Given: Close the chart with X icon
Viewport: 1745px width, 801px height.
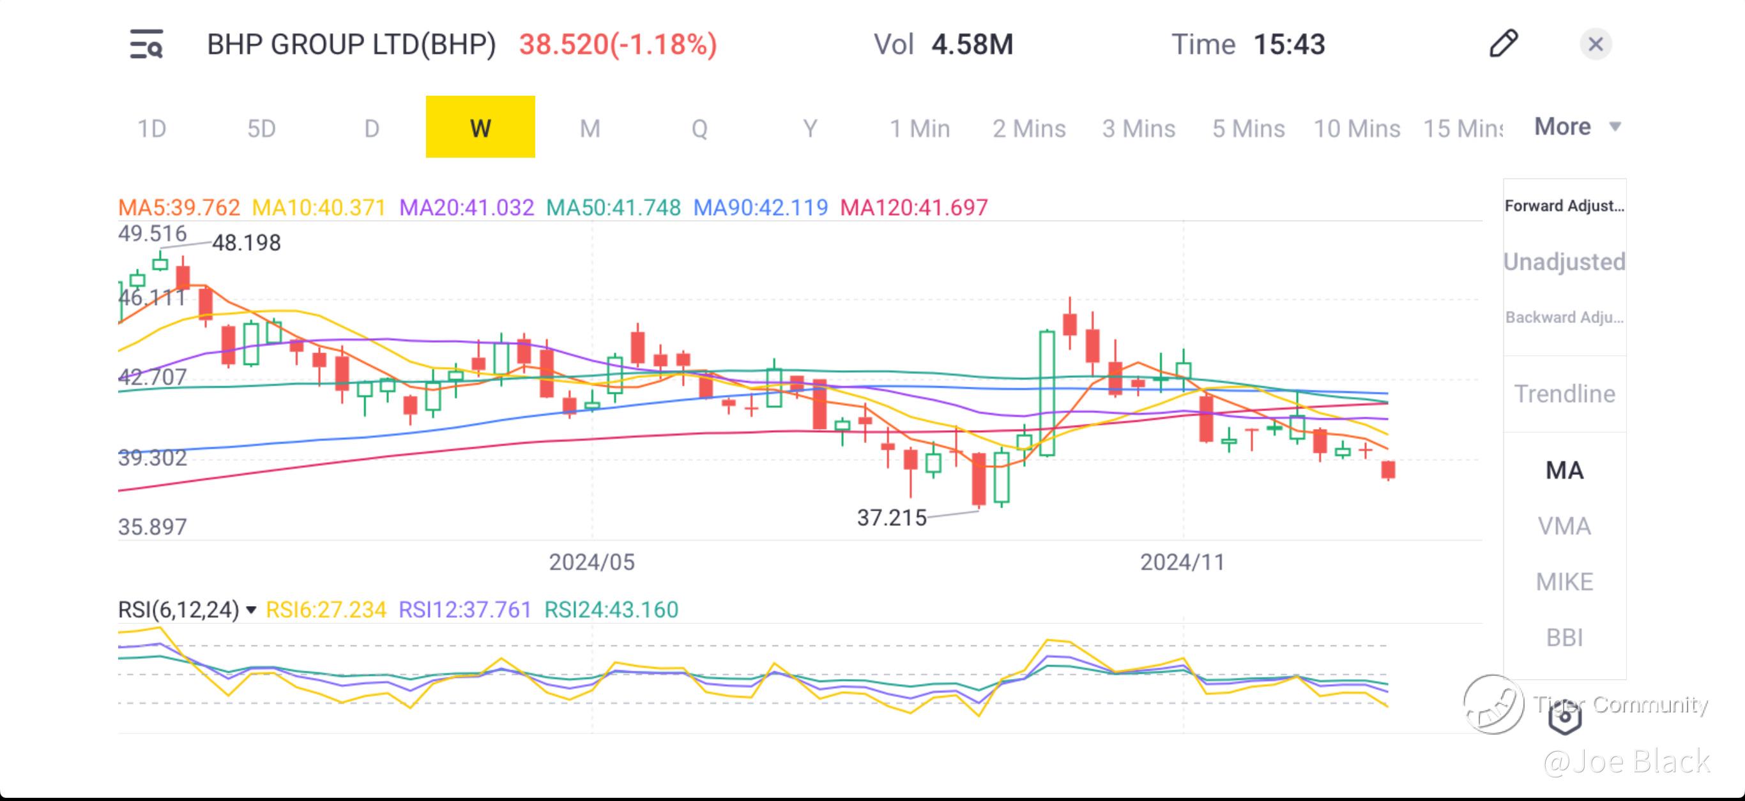Looking at the screenshot, I should click(1596, 45).
